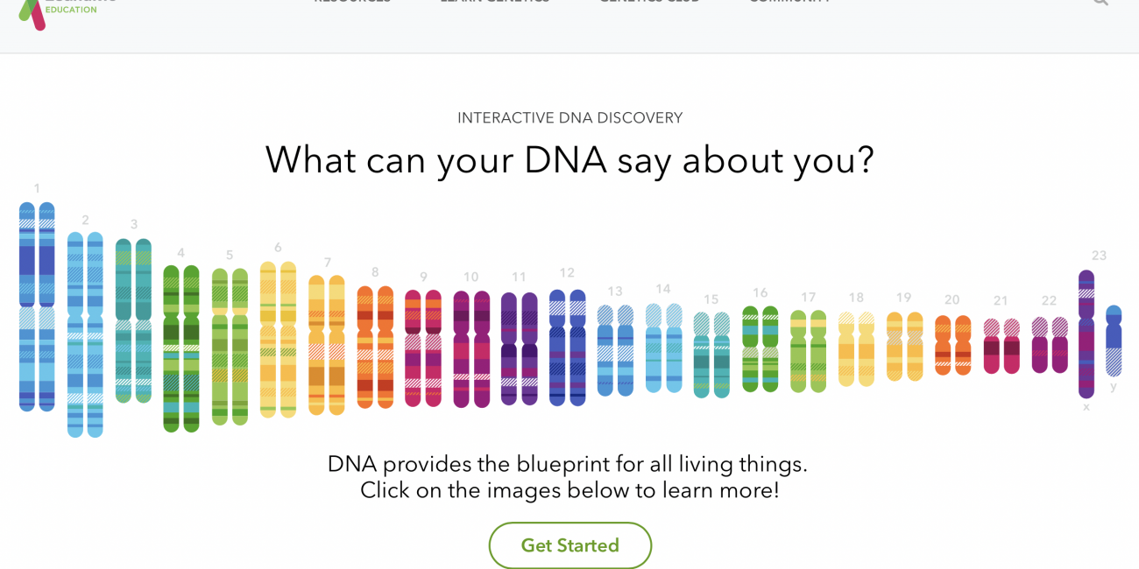
Task: Select the pink chromosome 9 pair
Action: coord(423,348)
